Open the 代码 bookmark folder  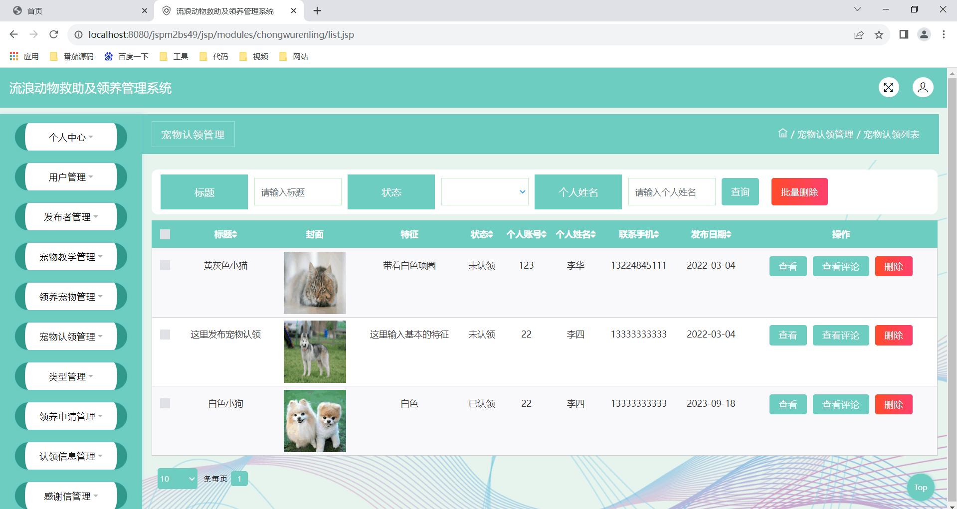pyautogui.click(x=213, y=56)
